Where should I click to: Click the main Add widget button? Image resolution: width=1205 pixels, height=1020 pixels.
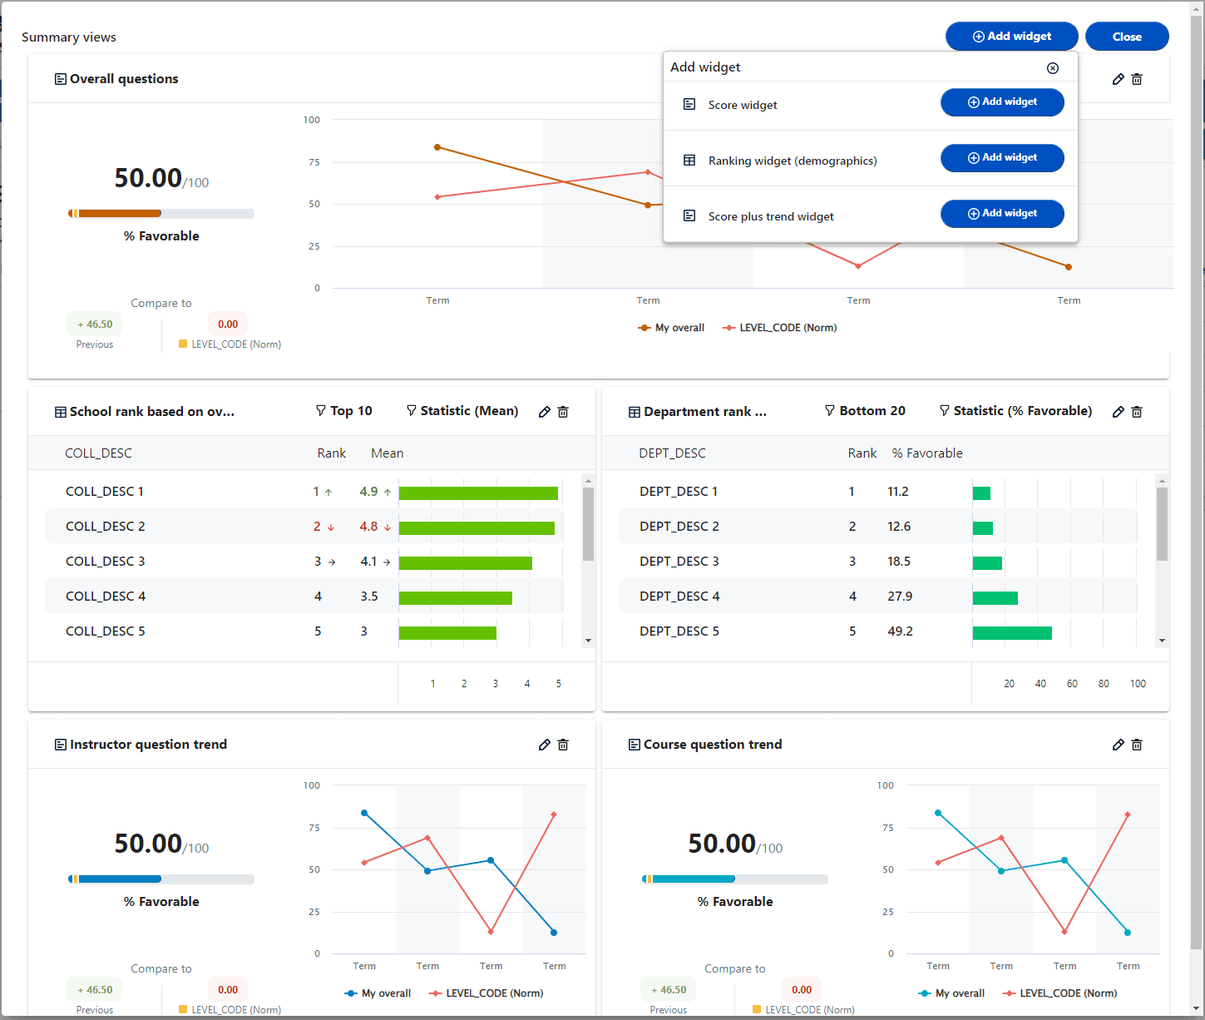pyautogui.click(x=1011, y=37)
